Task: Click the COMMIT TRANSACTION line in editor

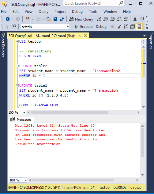Action: pos(39,105)
